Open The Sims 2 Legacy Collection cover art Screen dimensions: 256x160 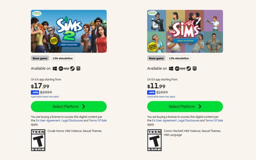[x=69, y=31]
